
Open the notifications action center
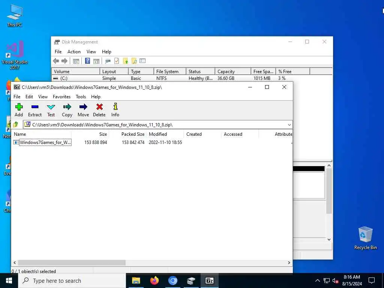[372, 280]
